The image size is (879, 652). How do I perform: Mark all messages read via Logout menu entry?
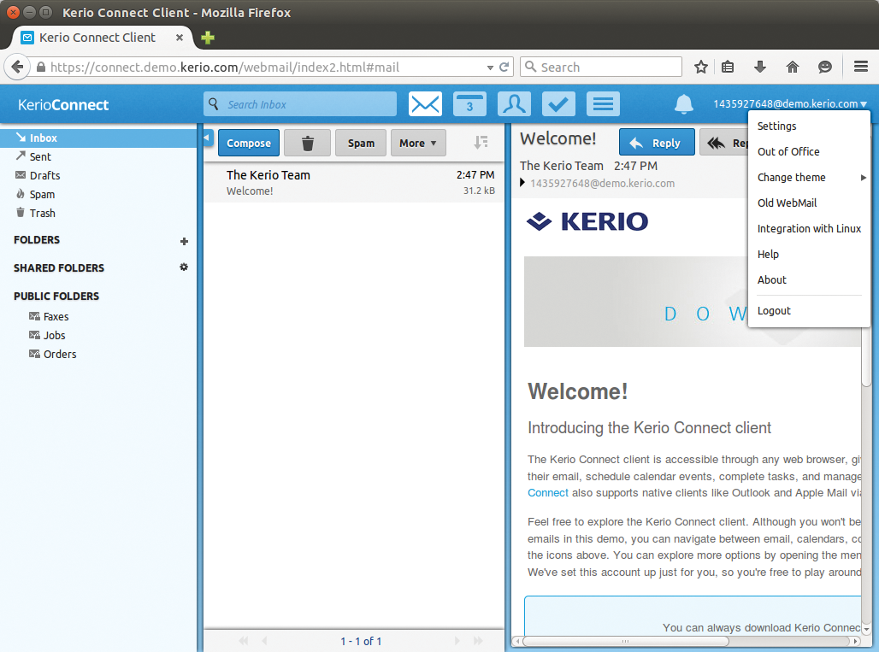coord(773,310)
